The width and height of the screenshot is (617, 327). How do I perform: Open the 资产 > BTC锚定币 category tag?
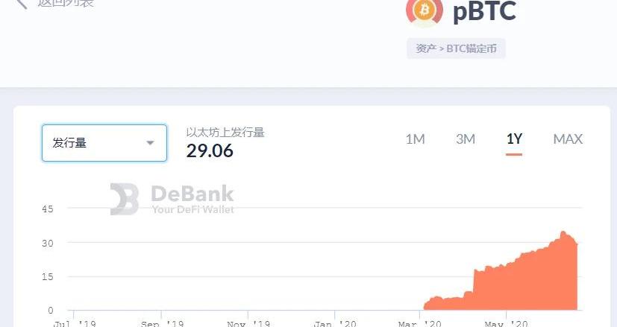coord(457,49)
